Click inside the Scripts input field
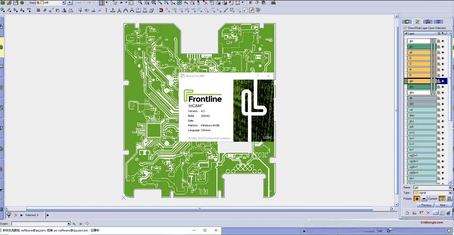This screenshot has width=454, height=235. click(x=39, y=223)
